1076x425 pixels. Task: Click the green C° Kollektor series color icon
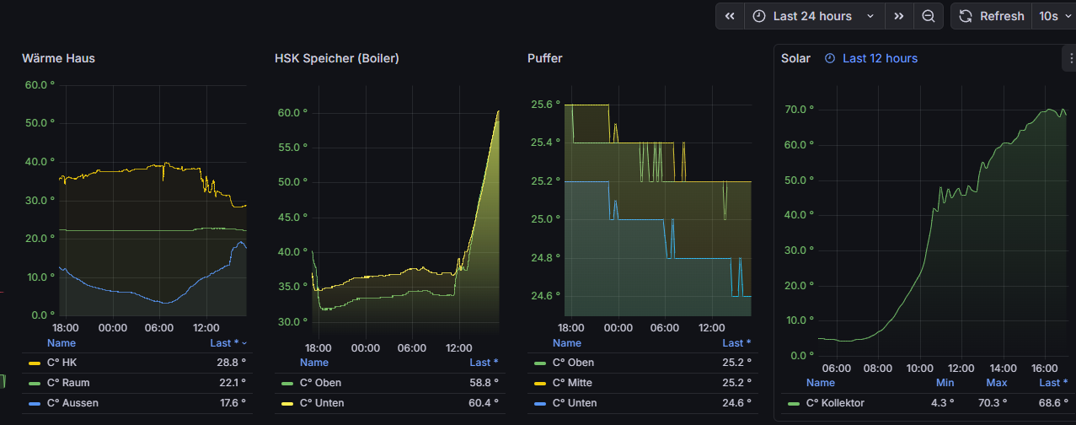(x=793, y=403)
